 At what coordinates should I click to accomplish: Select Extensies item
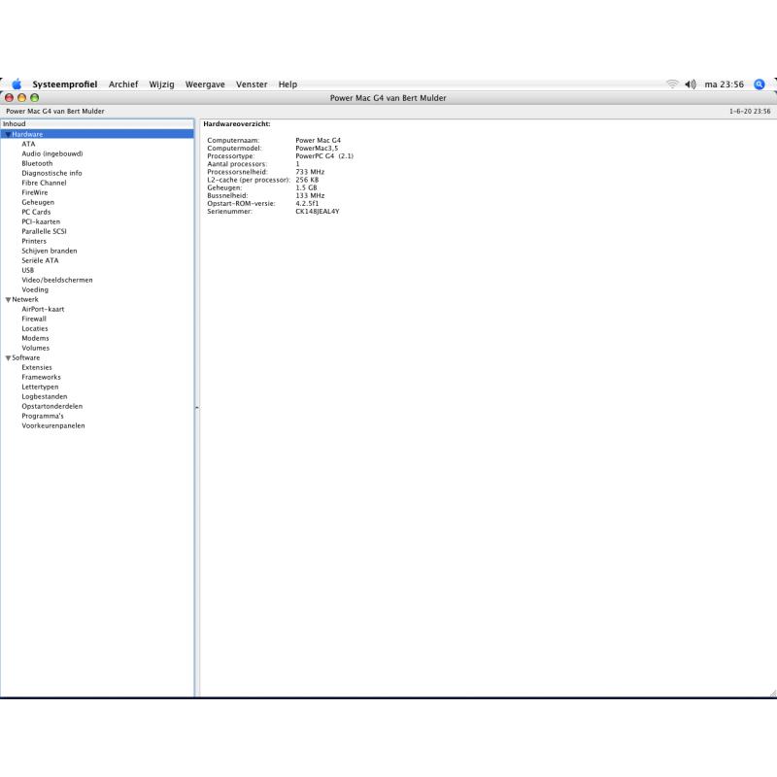[x=37, y=368]
